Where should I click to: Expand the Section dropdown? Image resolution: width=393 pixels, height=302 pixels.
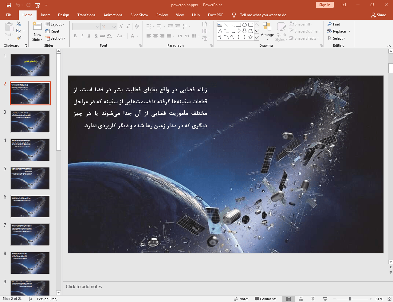(56, 38)
